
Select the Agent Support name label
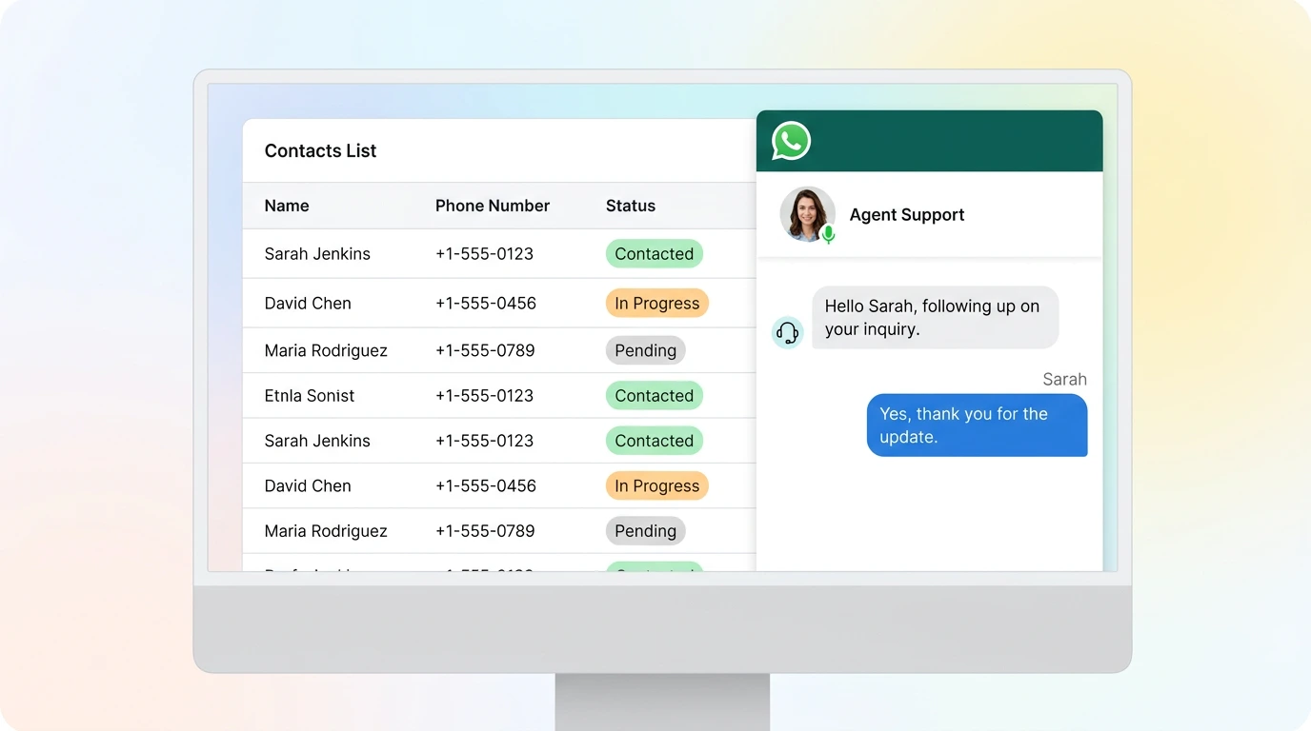(x=907, y=215)
